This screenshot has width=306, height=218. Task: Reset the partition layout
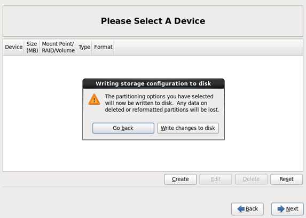point(286,179)
